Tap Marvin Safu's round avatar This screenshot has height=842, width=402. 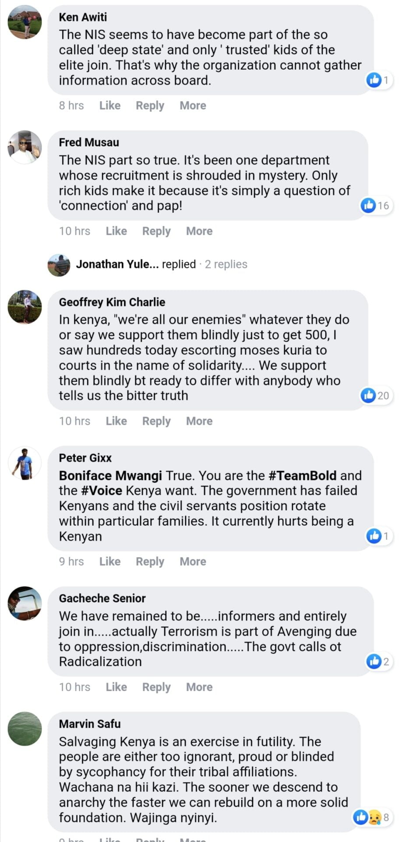click(x=25, y=729)
